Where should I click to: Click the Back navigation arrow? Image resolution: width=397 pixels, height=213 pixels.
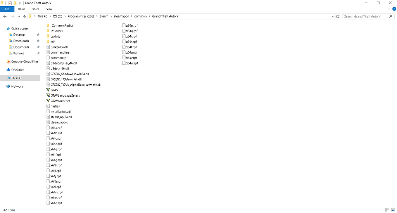[x=5, y=16]
